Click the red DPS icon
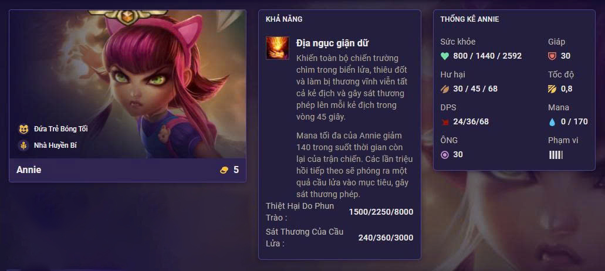605x271 pixels. (x=445, y=122)
